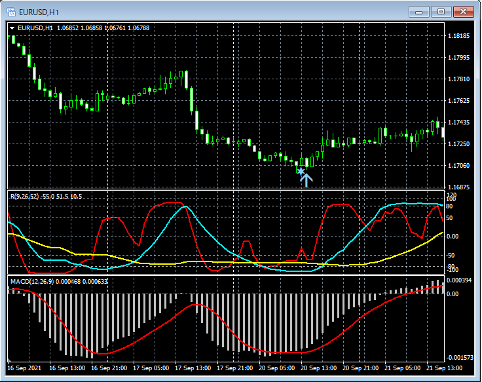
Task: Click the chart window icon in title bar
Action: click(11, 12)
